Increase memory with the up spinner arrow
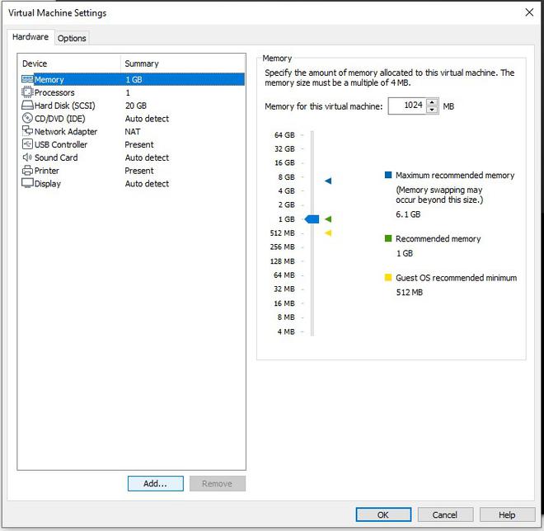Viewport: 544px width, 531px height. (x=432, y=102)
